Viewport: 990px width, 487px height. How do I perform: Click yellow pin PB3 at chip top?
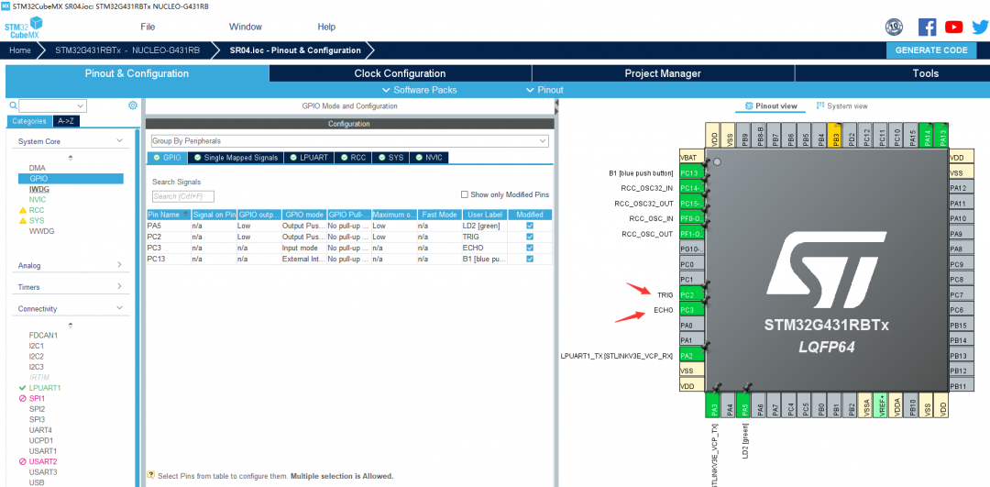coord(836,135)
